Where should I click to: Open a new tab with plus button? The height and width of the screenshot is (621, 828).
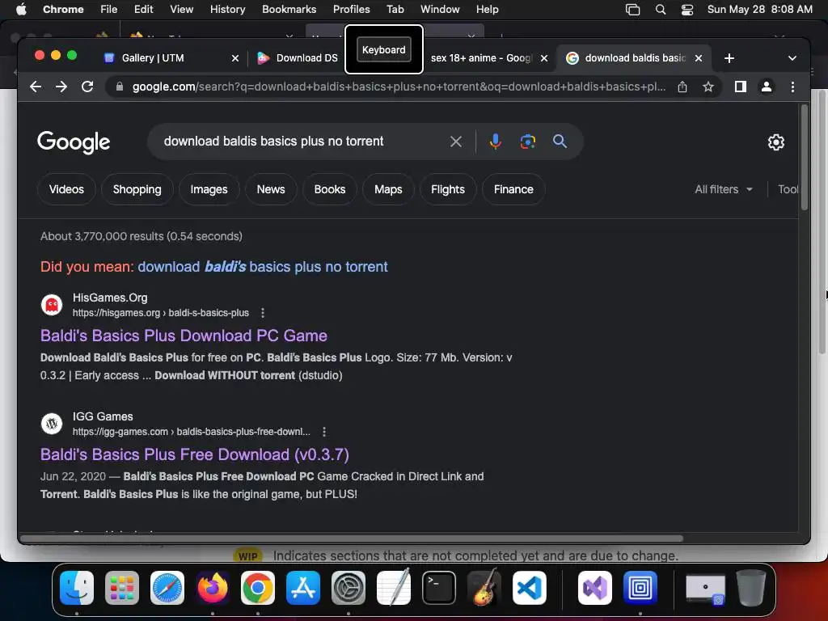click(x=729, y=58)
